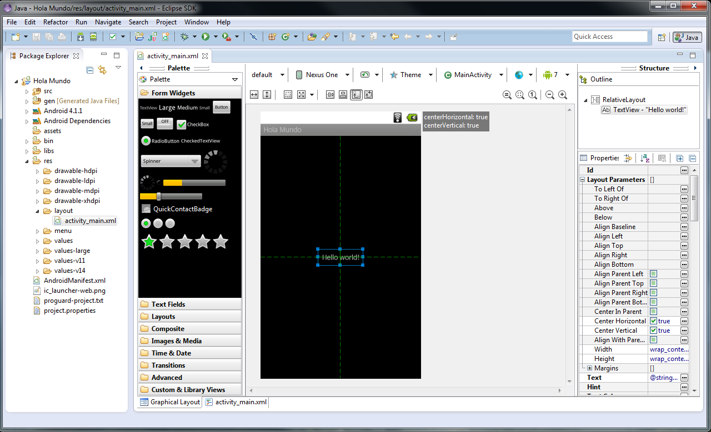Run the application with the green Run icon

point(205,37)
